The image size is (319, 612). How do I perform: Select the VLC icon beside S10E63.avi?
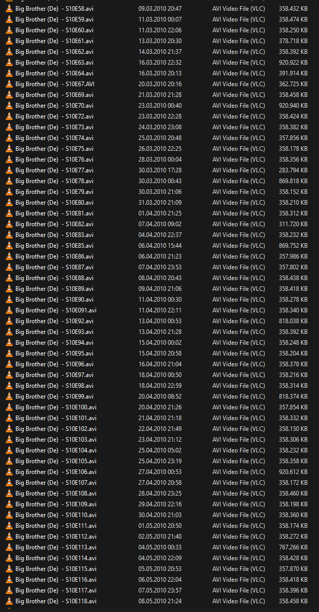(9, 63)
